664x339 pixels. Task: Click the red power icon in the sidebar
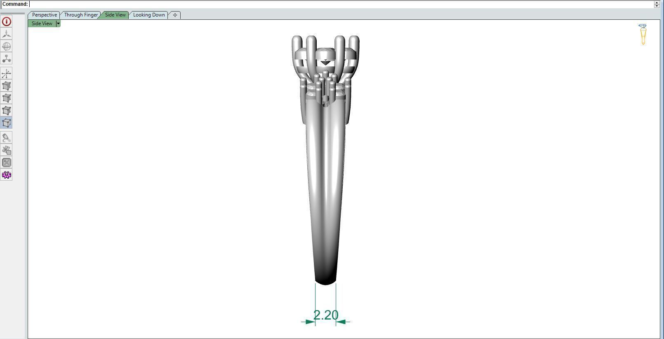tap(7, 21)
